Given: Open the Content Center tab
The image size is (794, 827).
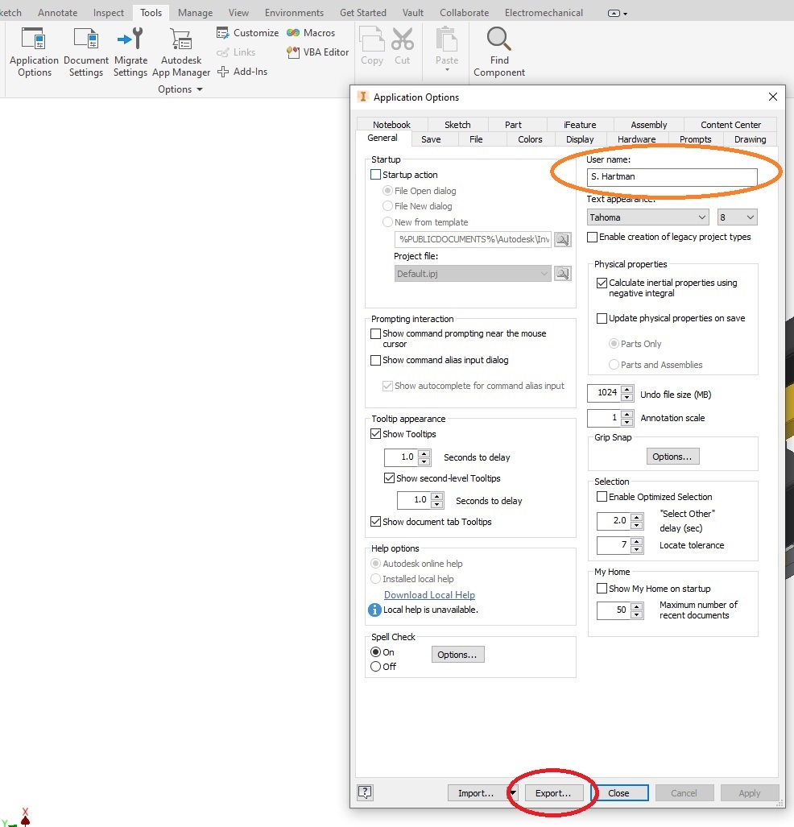Looking at the screenshot, I should 730,125.
